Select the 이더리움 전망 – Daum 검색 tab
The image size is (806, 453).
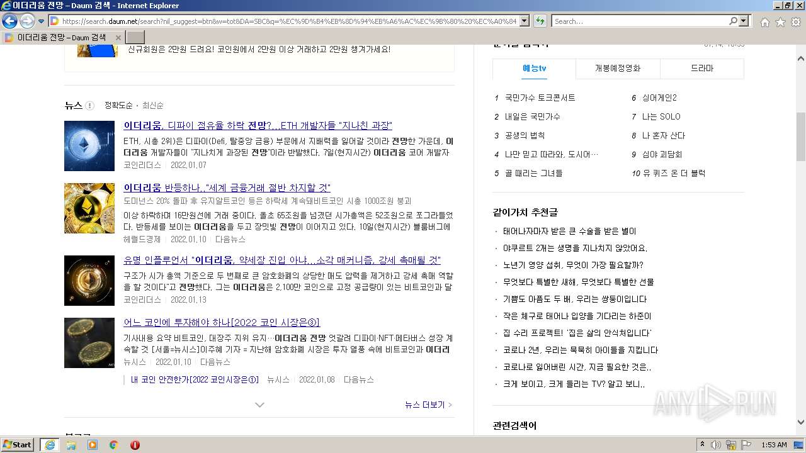[62, 38]
